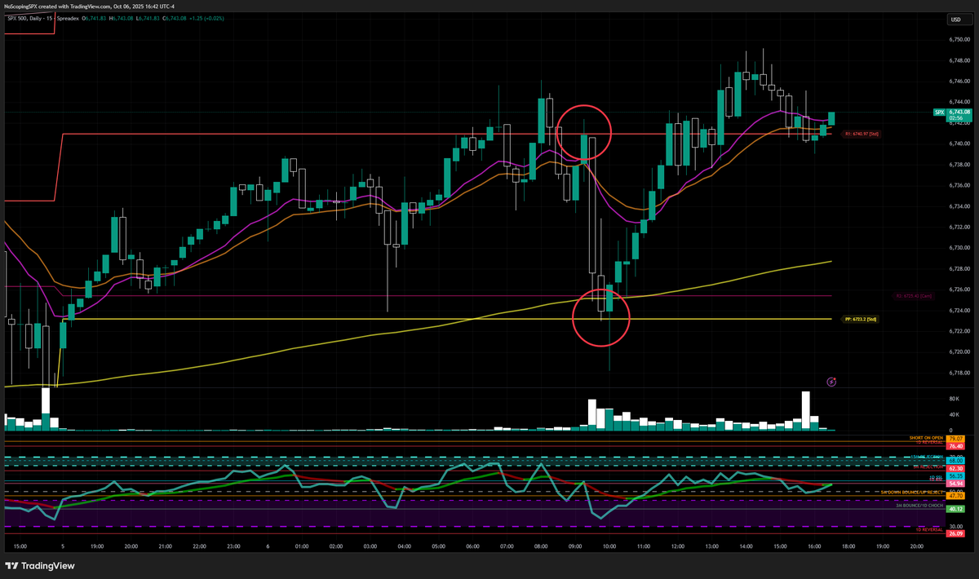Click the open value O6,741.83
979x579 pixels.
point(94,19)
